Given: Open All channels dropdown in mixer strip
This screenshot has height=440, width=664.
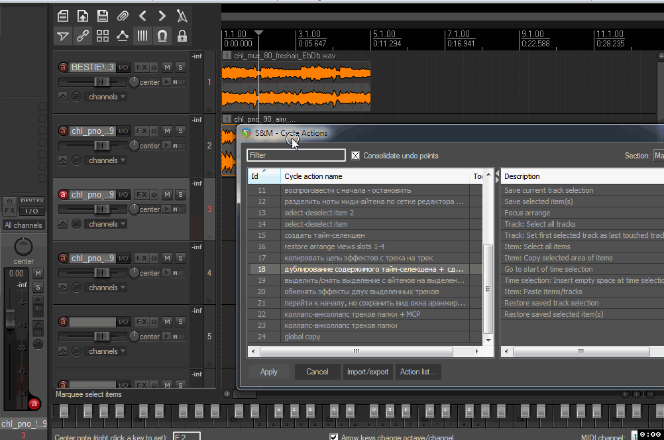Looking at the screenshot, I should 24,225.
